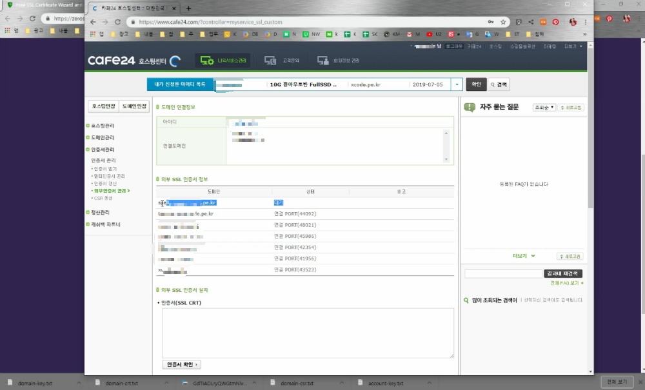Screen dimensions: 645x390
Task: Open 회원정보 관리 menu
Action: (338, 61)
